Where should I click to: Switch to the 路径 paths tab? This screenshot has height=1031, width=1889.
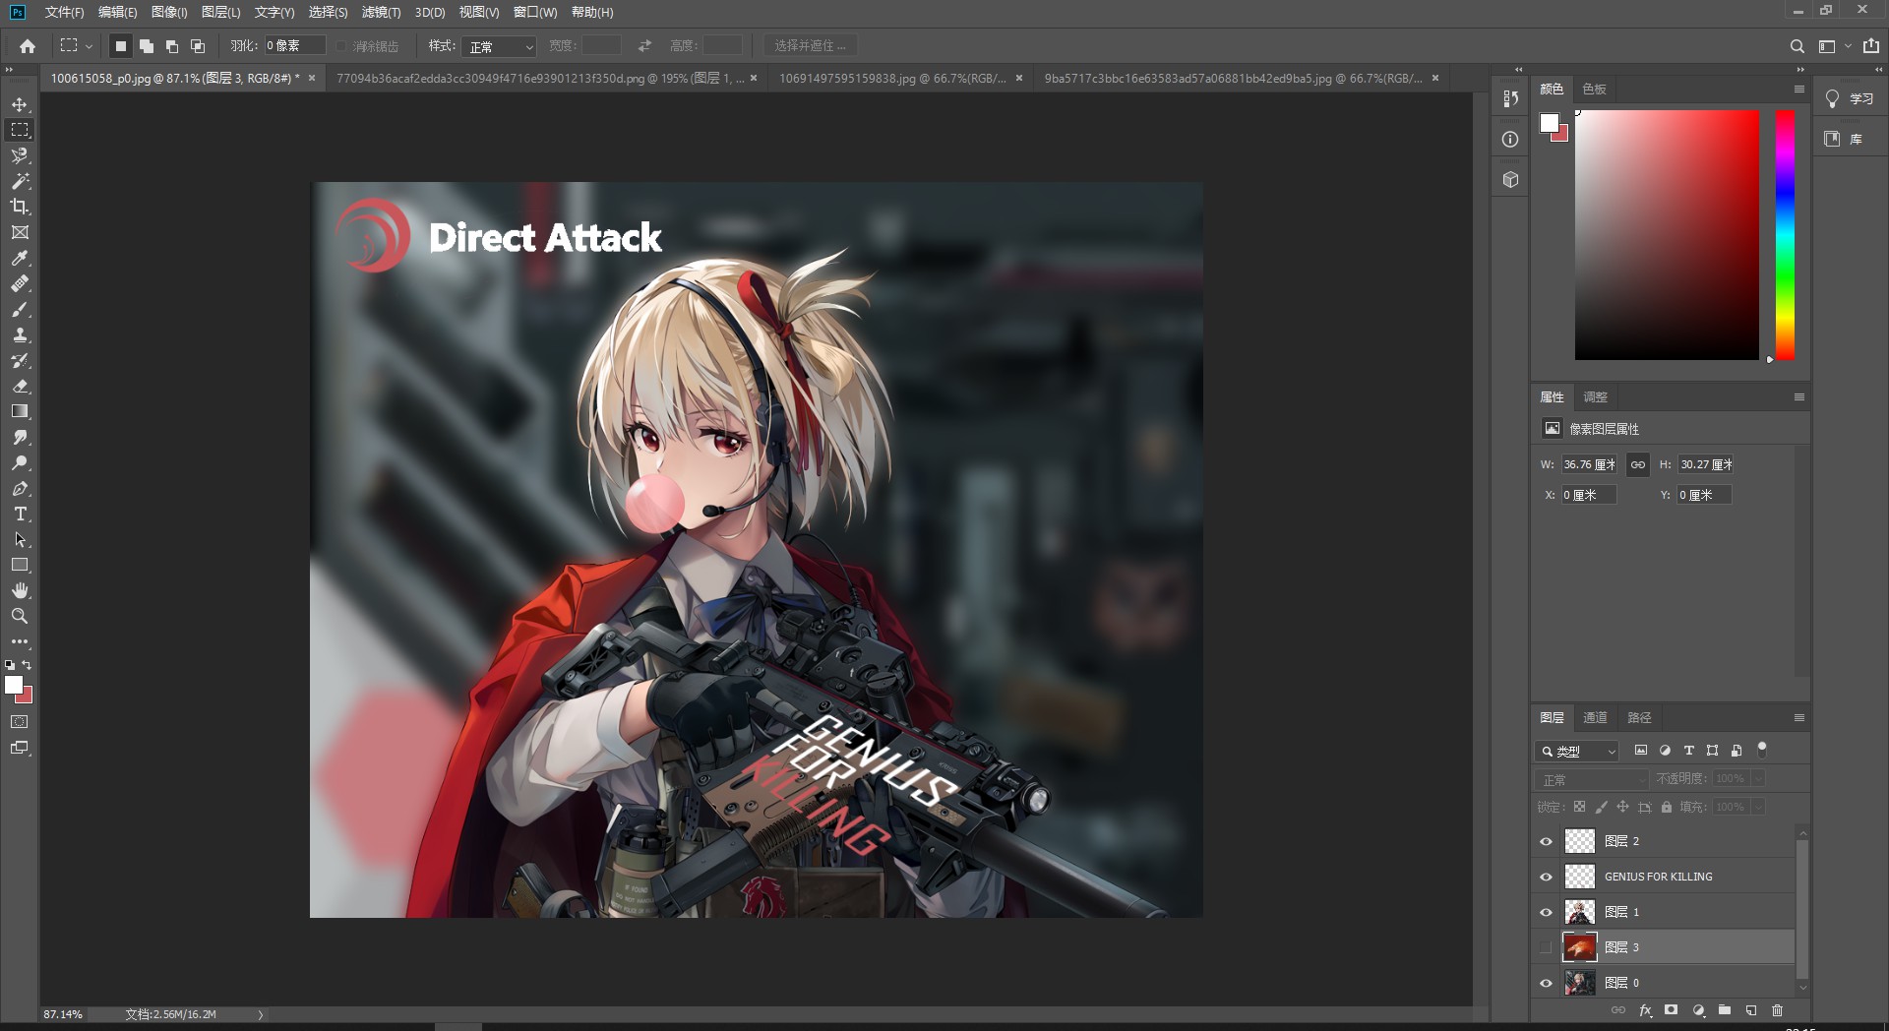pyautogui.click(x=1639, y=718)
